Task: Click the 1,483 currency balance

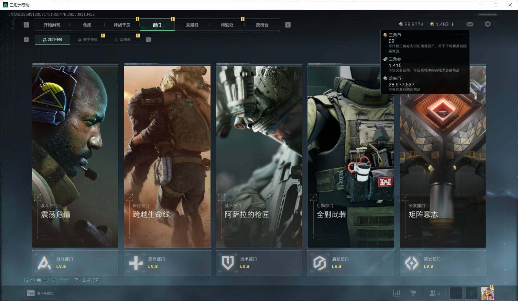Action: [x=442, y=24]
